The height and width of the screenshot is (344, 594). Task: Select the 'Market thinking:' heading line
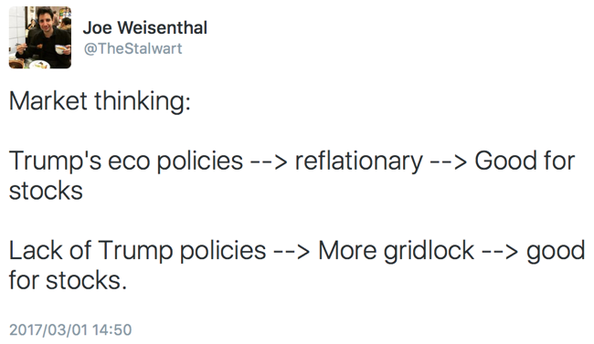coord(100,101)
